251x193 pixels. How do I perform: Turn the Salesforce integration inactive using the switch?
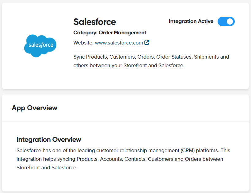click(x=226, y=21)
